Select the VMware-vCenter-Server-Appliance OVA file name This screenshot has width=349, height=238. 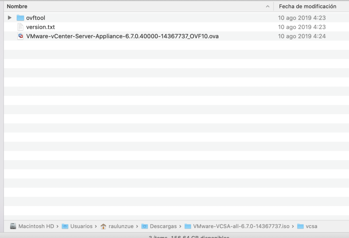click(x=122, y=36)
